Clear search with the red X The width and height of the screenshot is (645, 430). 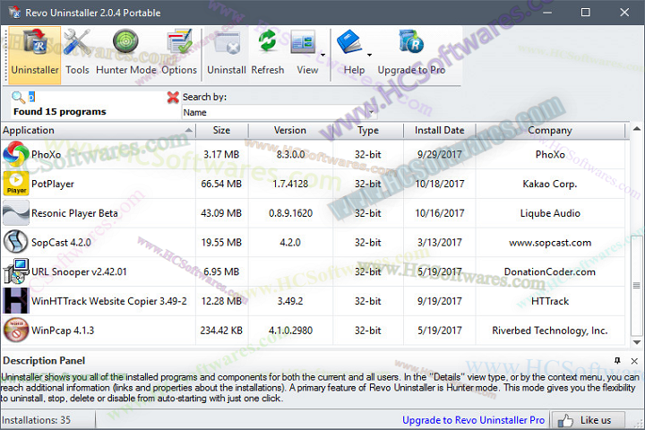pyautogui.click(x=173, y=97)
